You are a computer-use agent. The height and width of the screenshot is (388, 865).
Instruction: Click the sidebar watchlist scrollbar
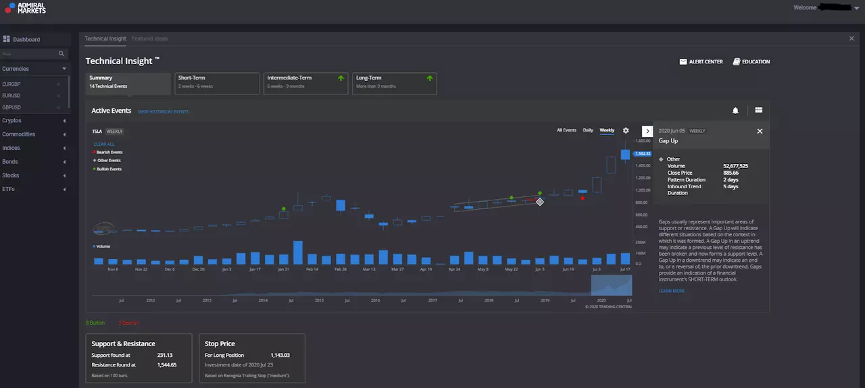pos(69,93)
